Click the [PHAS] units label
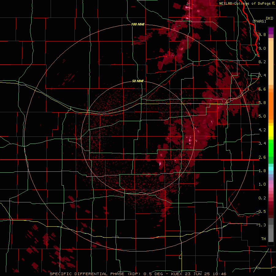276x276 pixels. pos(259,21)
